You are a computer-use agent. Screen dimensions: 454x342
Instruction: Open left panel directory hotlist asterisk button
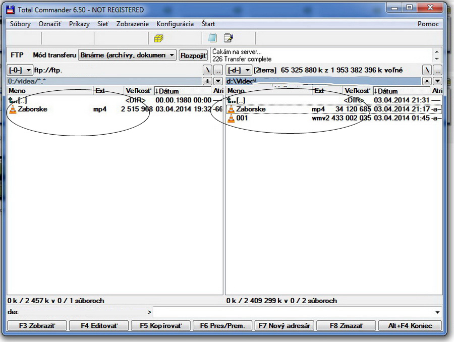(x=207, y=81)
